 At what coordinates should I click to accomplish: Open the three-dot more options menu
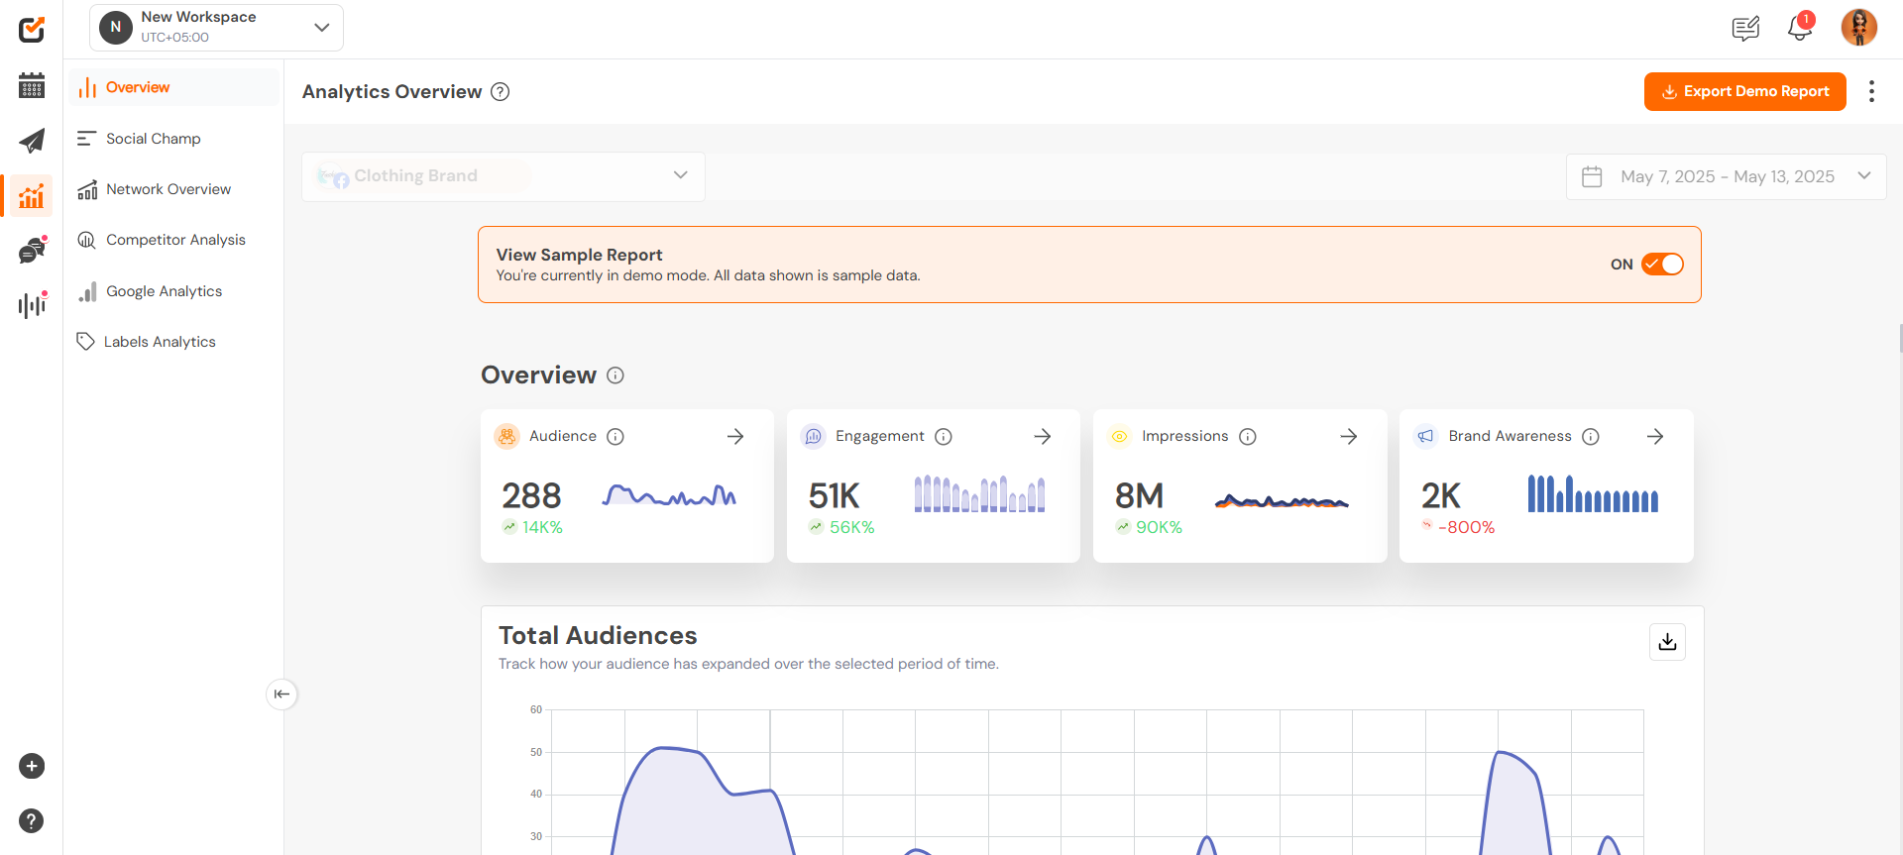(x=1871, y=91)
